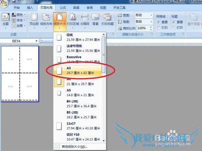The width and height of the screenshot is (202, 151).
Task: Open the 打印区域 print area menu
Action: tap(73, 21)
